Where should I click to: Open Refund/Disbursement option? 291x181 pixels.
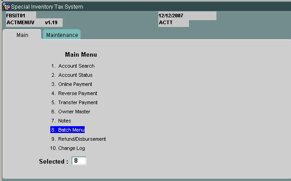tap(78, 139)
